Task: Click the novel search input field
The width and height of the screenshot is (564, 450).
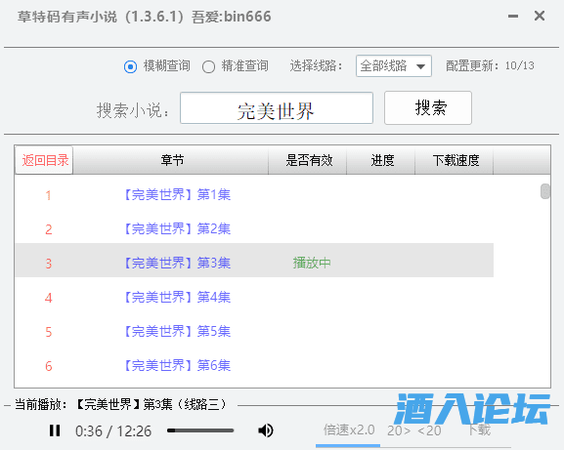Action: [277, 108]
